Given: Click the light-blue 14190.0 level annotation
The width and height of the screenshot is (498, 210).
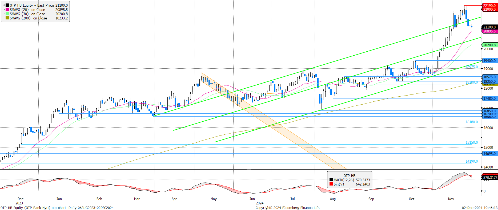Looking at the screenshot, I should coord(472,161).
